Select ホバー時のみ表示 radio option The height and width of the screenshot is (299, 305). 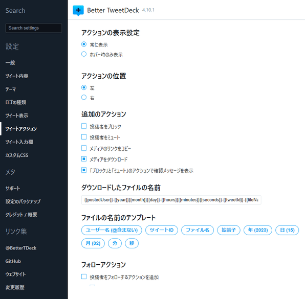[x=84, y=54]
